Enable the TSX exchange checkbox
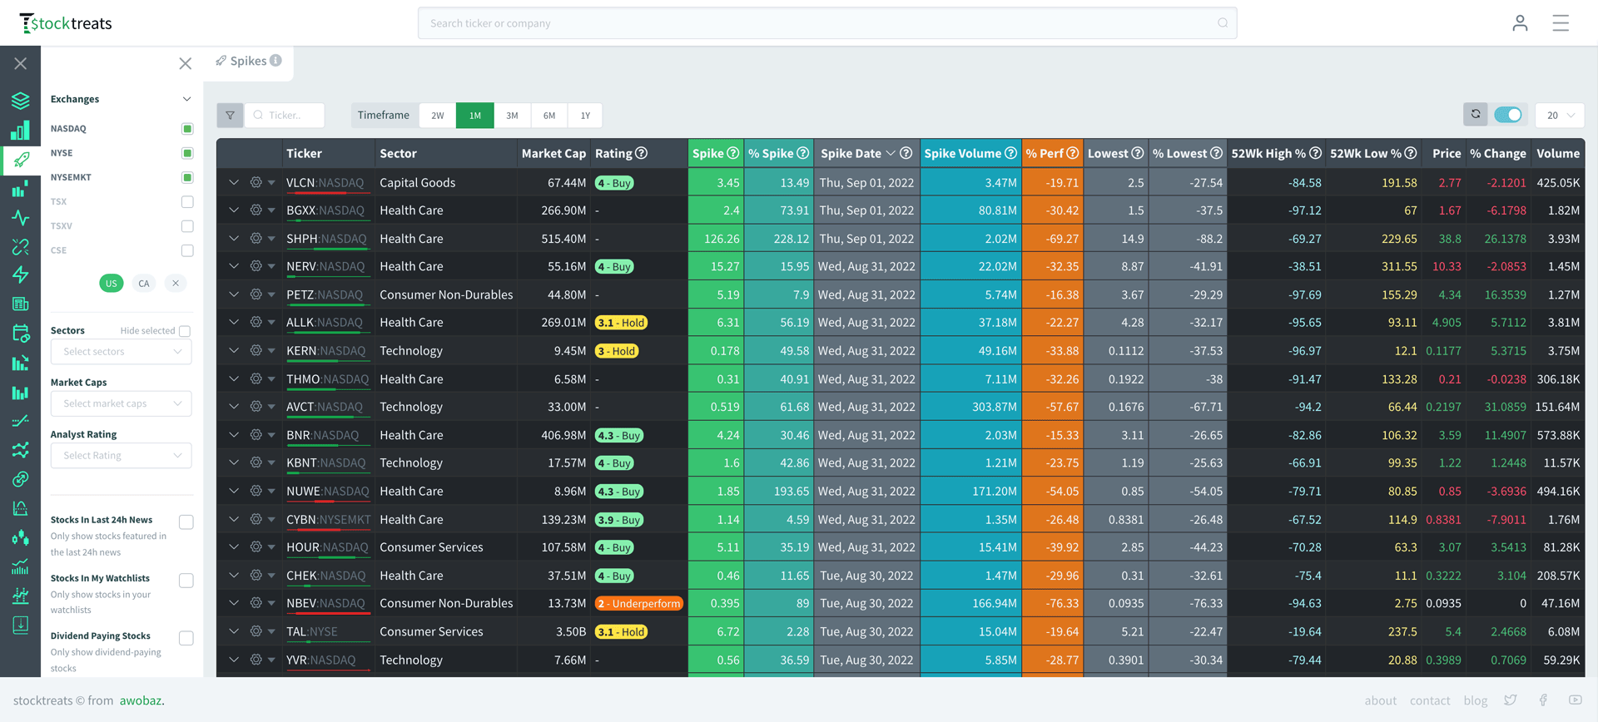 (187, 202)
